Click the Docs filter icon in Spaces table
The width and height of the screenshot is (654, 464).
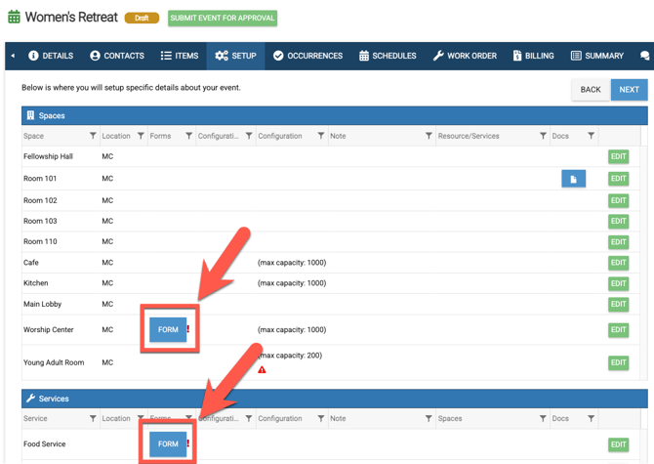(591, 136)
